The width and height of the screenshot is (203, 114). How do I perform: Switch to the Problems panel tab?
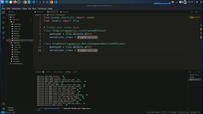coord(38,72)
